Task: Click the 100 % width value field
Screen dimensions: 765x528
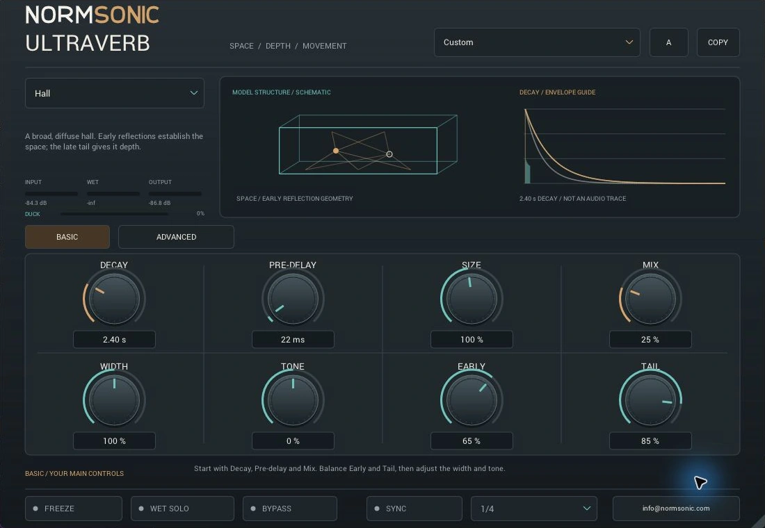Action: 114,440
